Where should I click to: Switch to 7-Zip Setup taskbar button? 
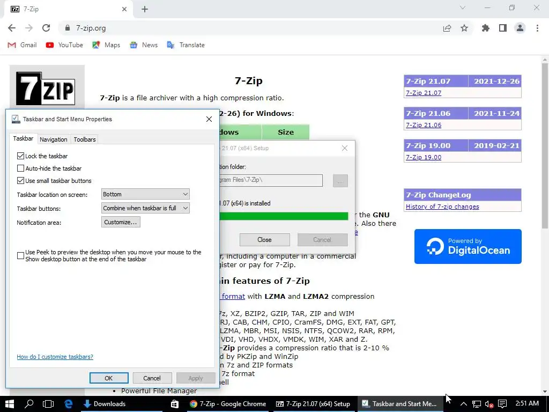[313, 404]
